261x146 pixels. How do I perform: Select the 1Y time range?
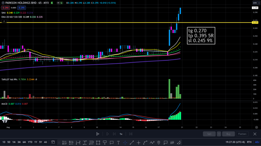click(x=36, y=142)
